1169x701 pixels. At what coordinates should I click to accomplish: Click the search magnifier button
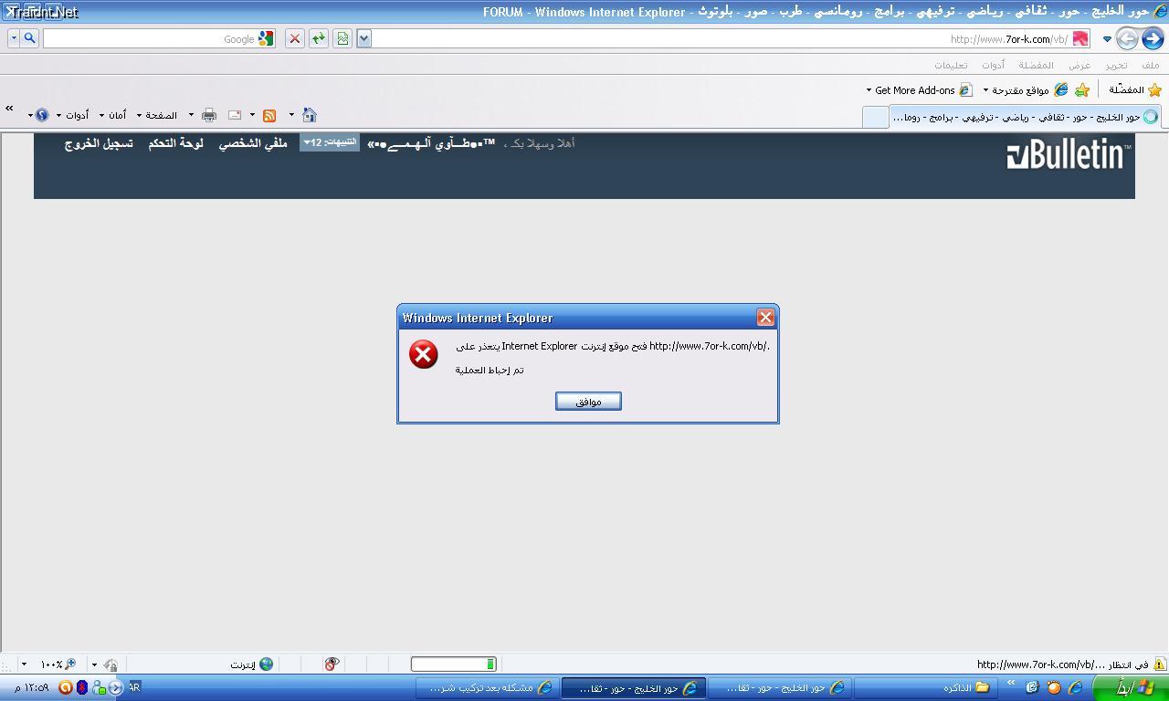[29, 38]
